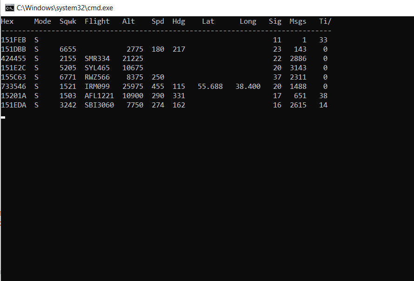Click the Ti/ value 38
The height and width of the screenshot is (281, 414).
click(323, 95)
